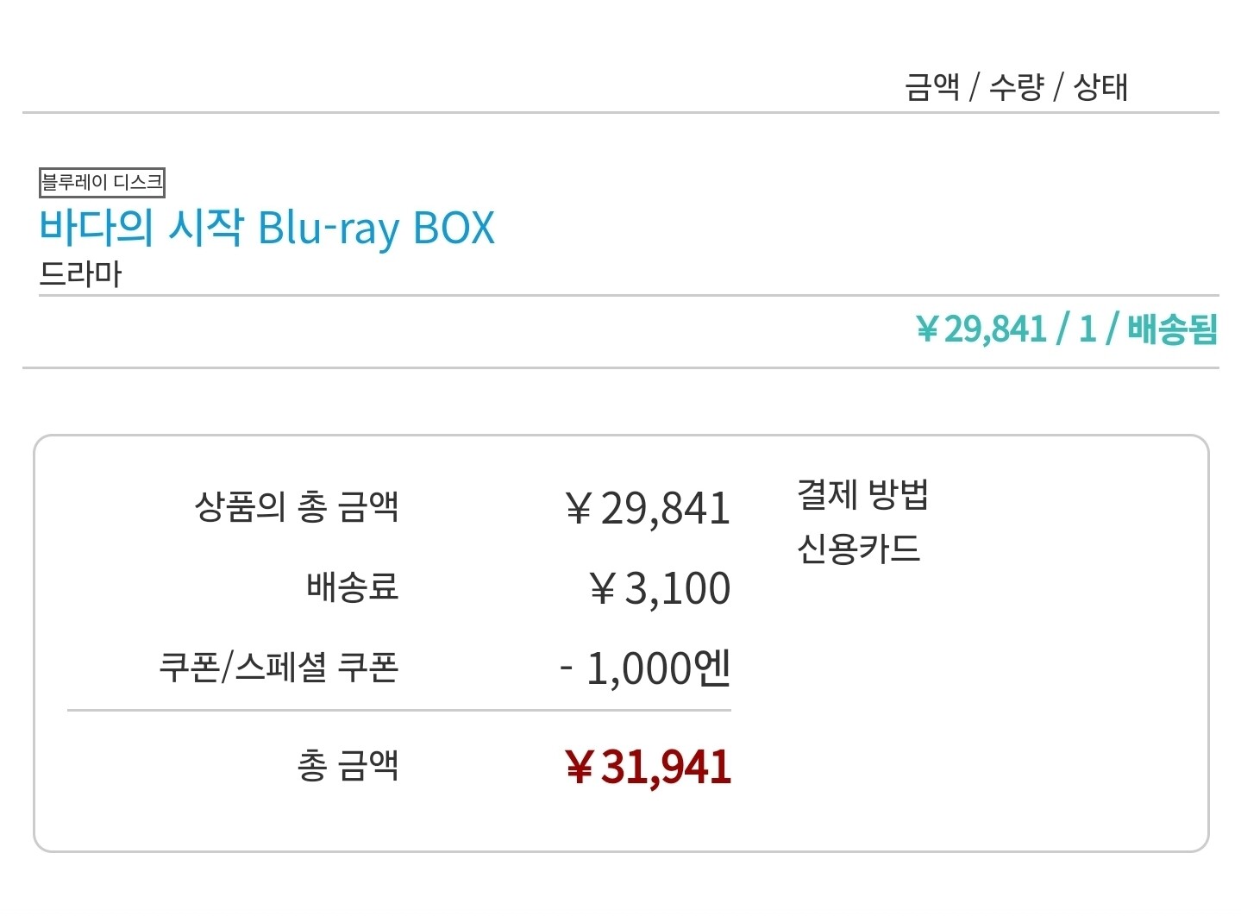Screen dimensions: 1241x916
Task: Click the 배송료 shipping fee label
Action: coord(352,587)
